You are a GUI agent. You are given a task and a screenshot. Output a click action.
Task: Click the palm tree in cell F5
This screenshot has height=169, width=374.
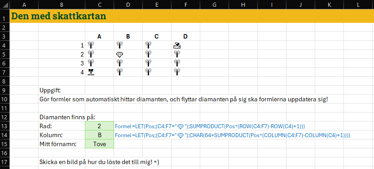coord(177,54)
